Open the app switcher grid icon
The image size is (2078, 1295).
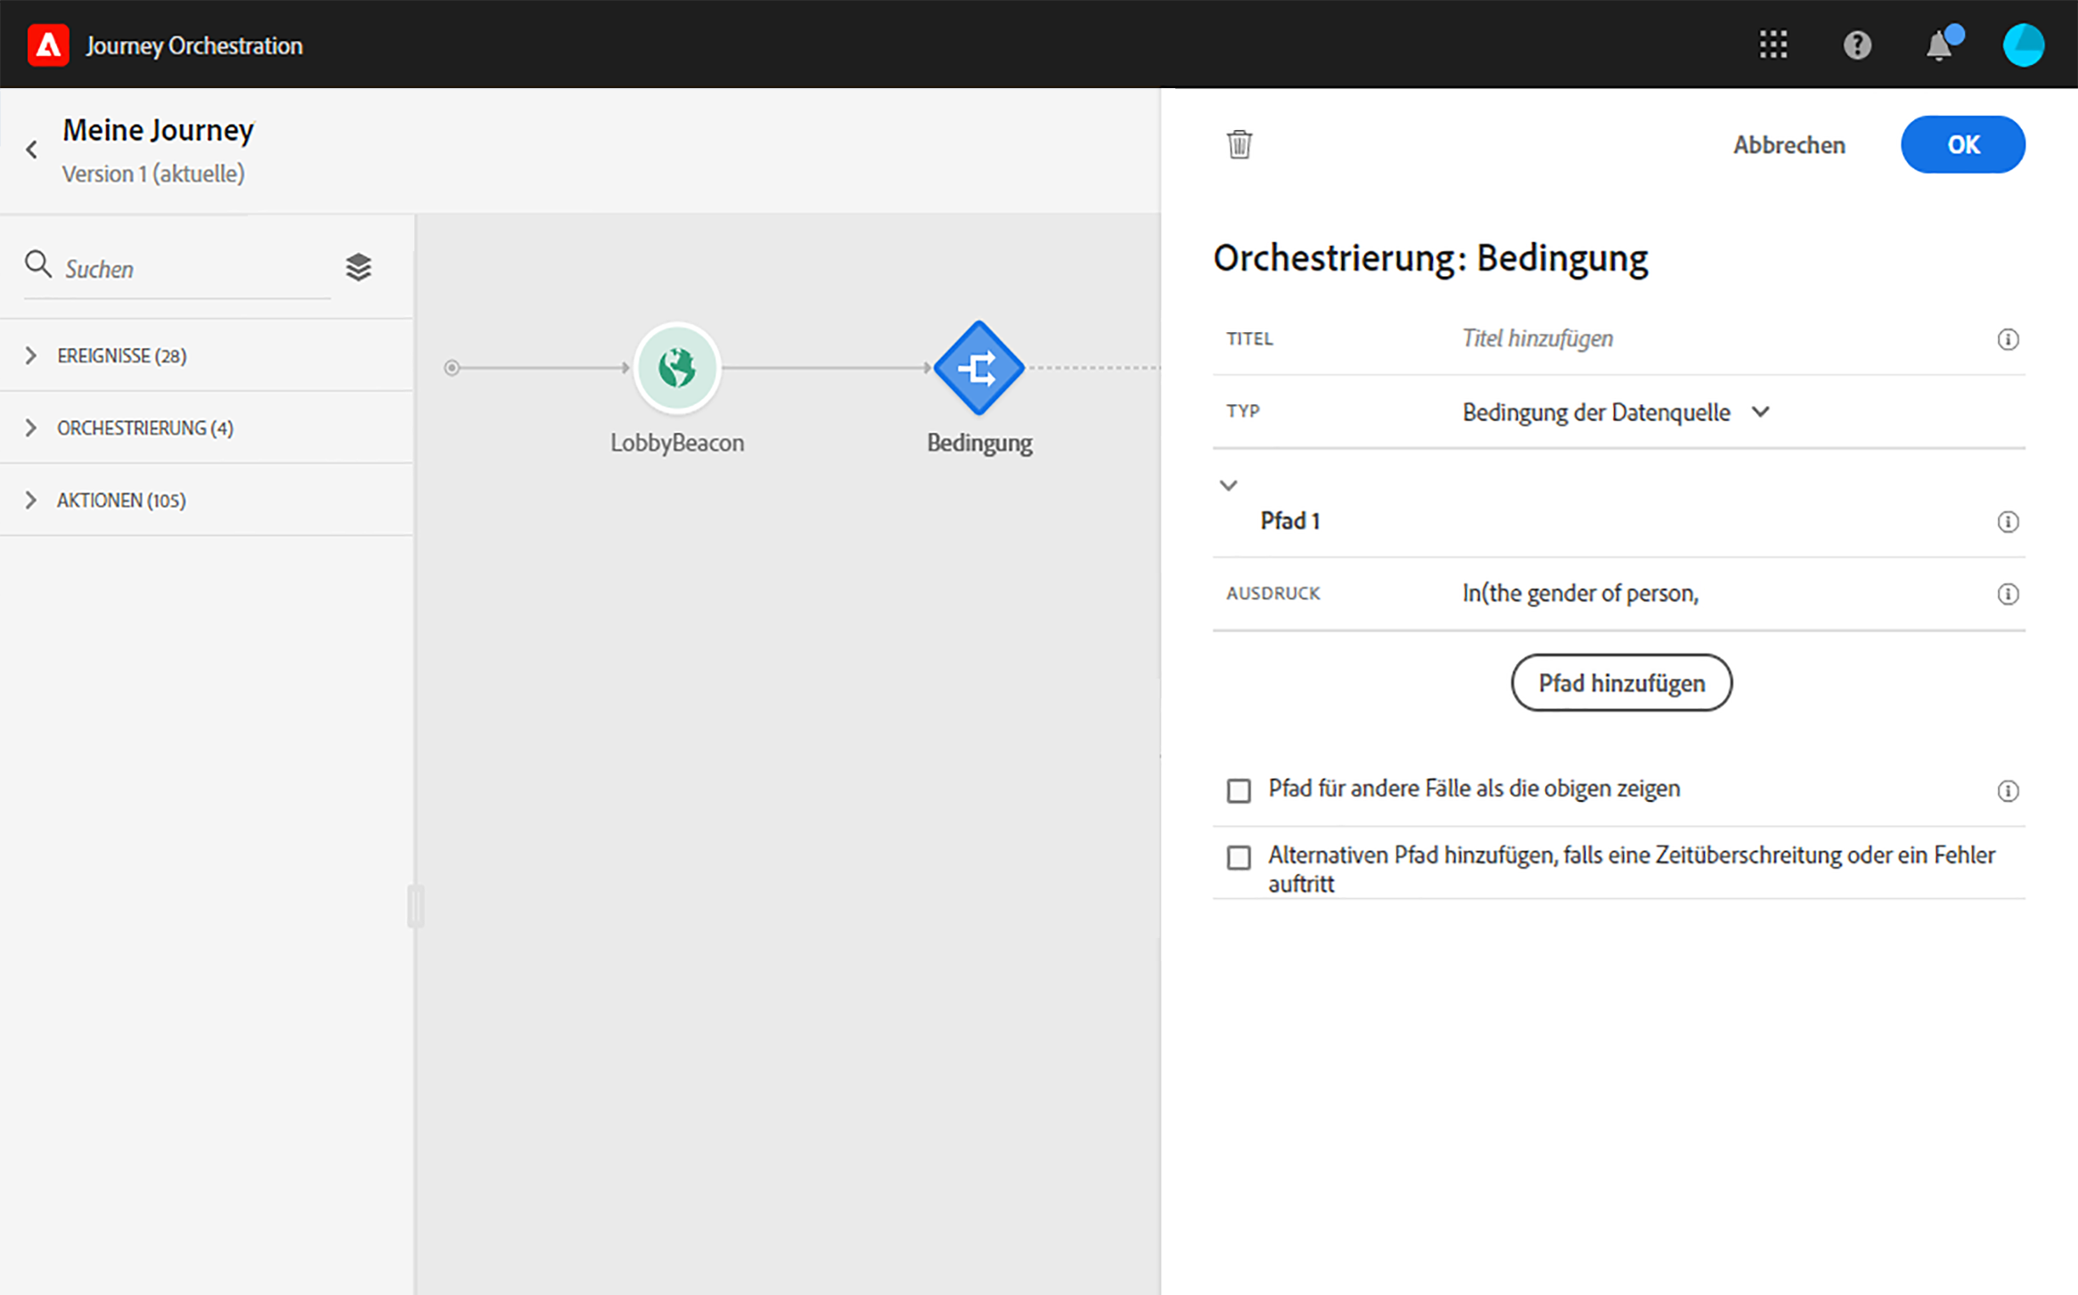tap(1773, 45)
